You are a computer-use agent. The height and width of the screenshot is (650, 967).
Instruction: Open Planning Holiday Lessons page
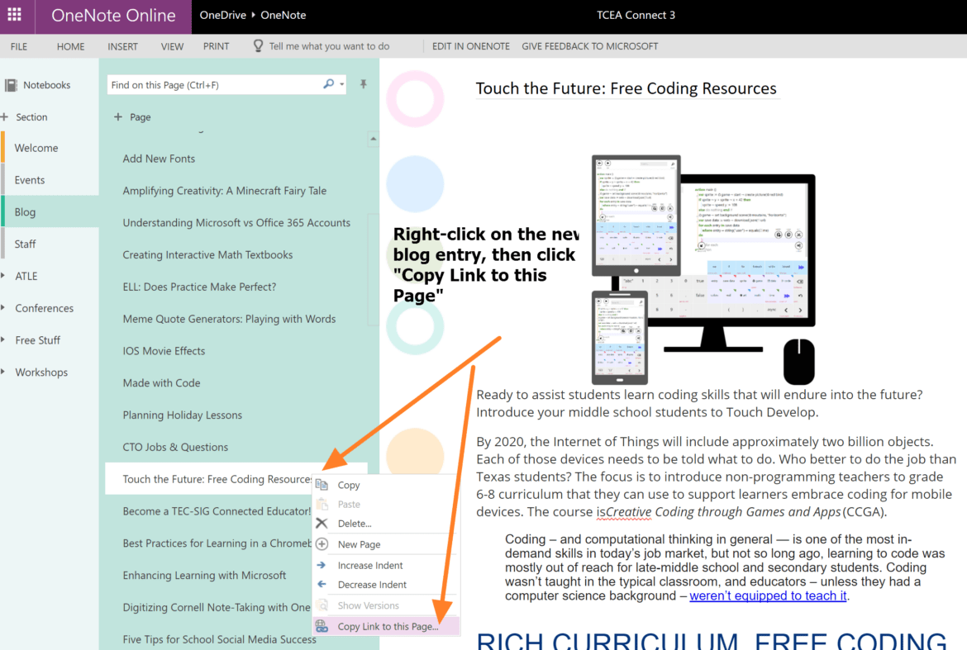point(182,415)
